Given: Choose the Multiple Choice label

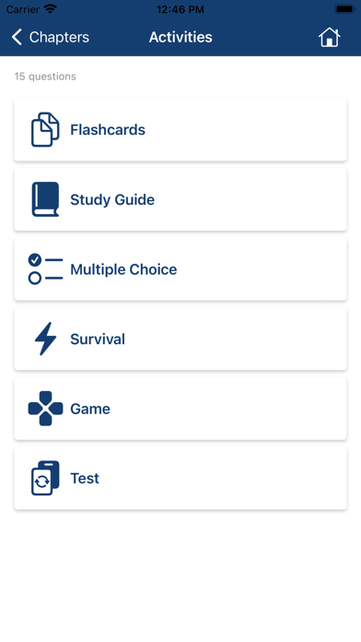Looking at the screenshot, I should [x=123, y=269].
